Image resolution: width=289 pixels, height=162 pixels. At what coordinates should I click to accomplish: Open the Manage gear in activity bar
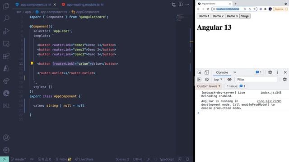pyautogui.click(x=6, y=150)
